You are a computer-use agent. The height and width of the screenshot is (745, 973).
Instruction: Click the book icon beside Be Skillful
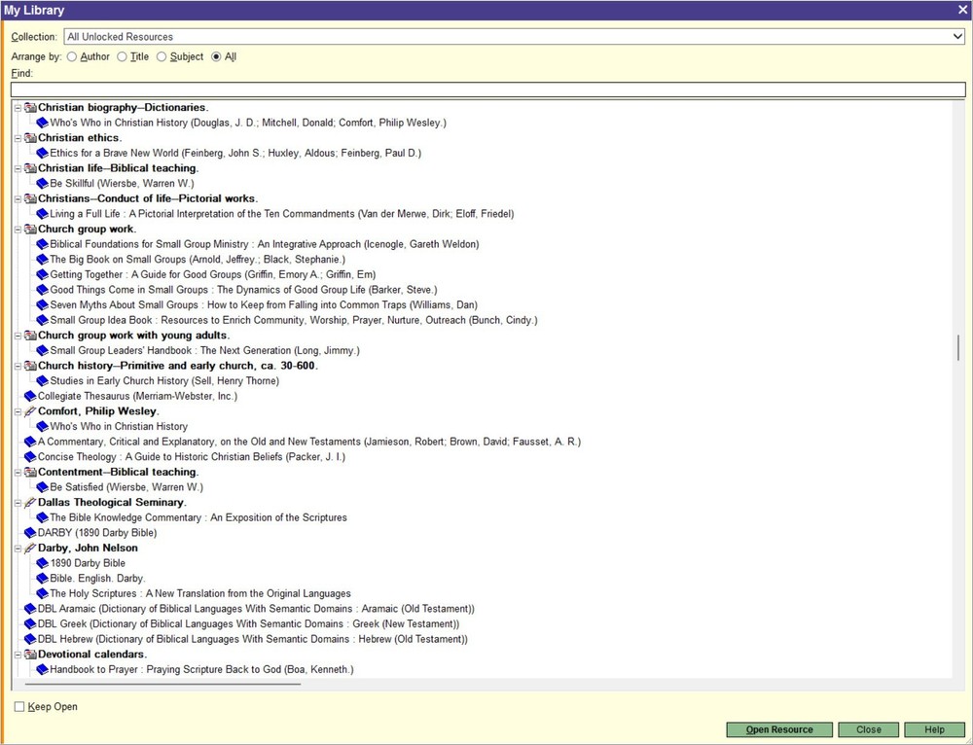42,184
